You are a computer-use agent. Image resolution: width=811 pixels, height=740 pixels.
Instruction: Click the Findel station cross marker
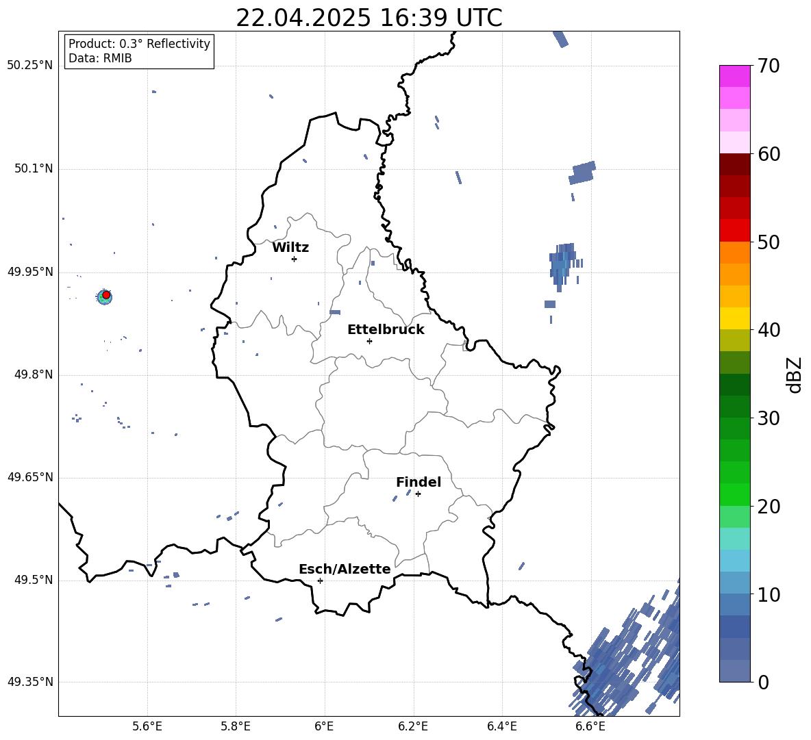418,494
